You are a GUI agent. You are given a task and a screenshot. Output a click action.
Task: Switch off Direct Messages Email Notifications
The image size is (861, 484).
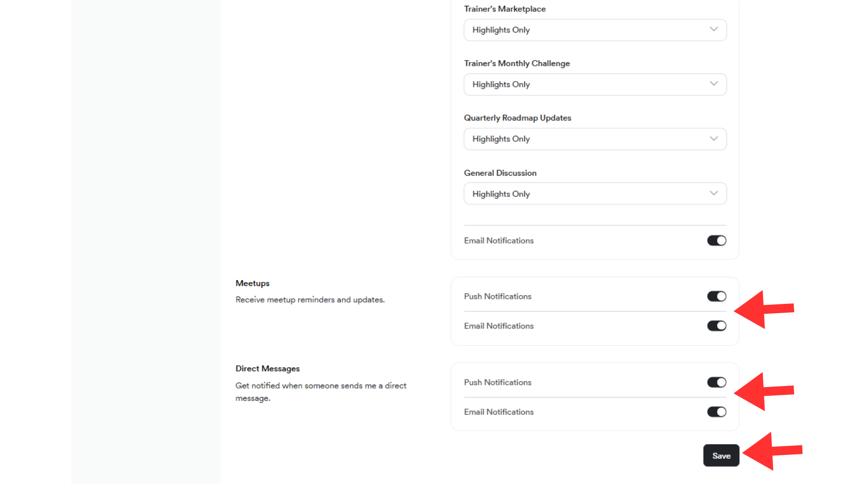pyautogui.click(x=716, y=412)
